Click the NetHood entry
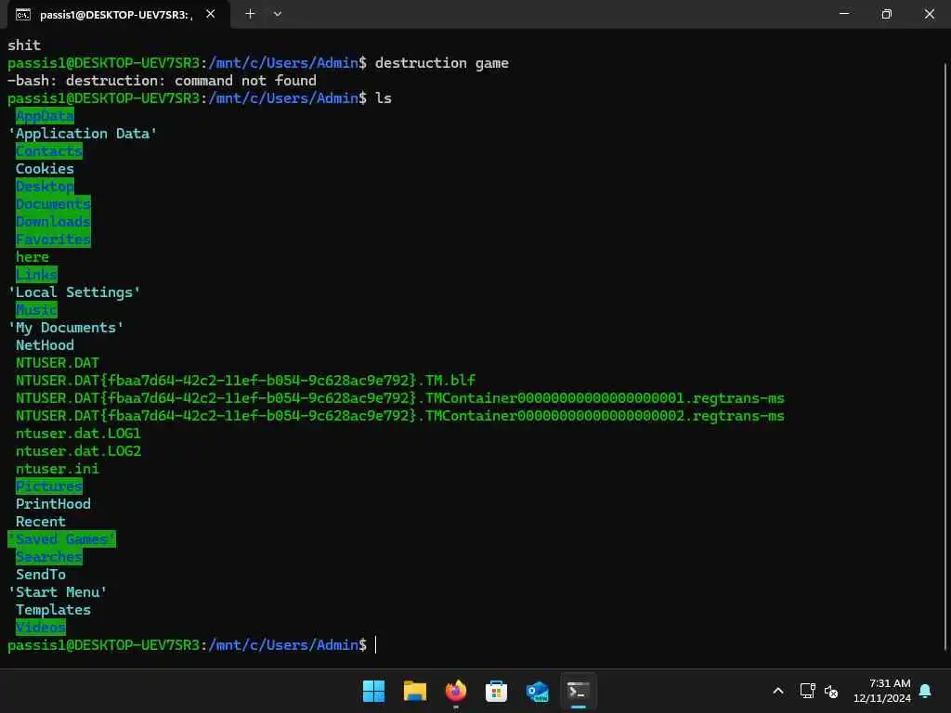 (45, 345)
